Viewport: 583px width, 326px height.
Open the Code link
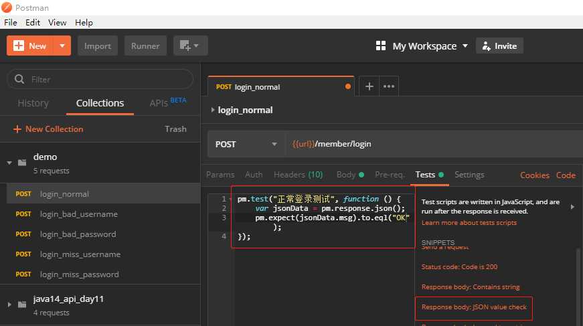coord(566,175)
